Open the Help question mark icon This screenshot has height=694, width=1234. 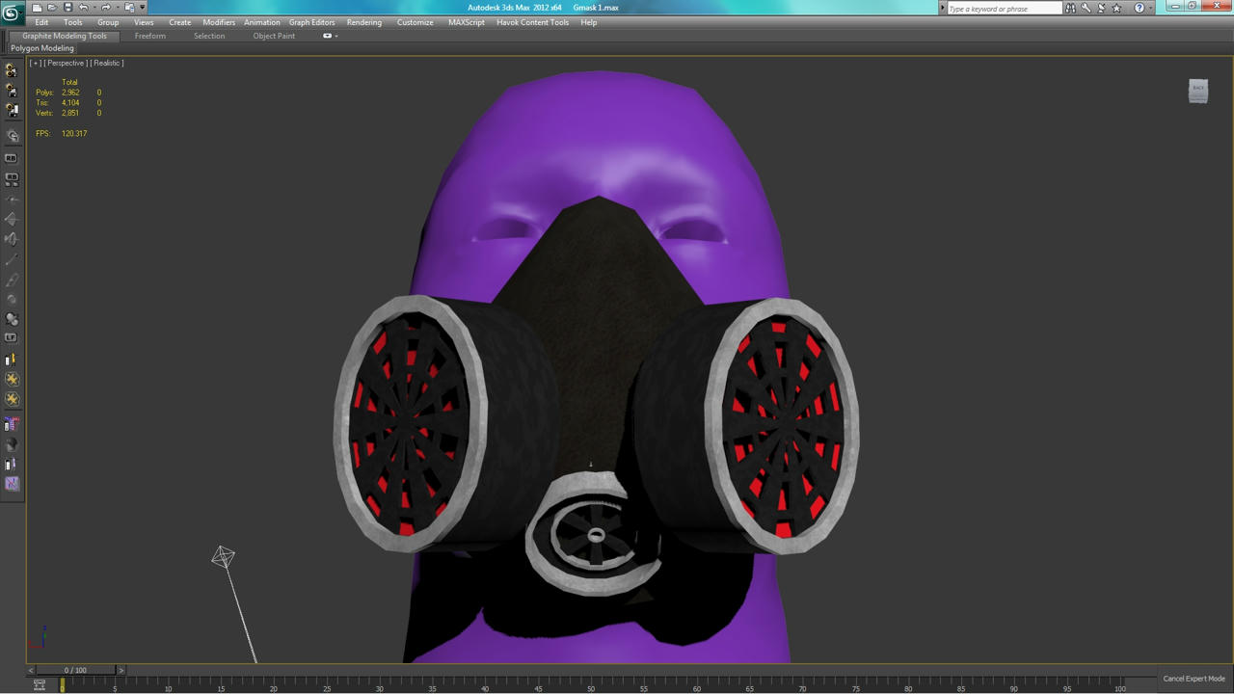tap(1139, 8)
